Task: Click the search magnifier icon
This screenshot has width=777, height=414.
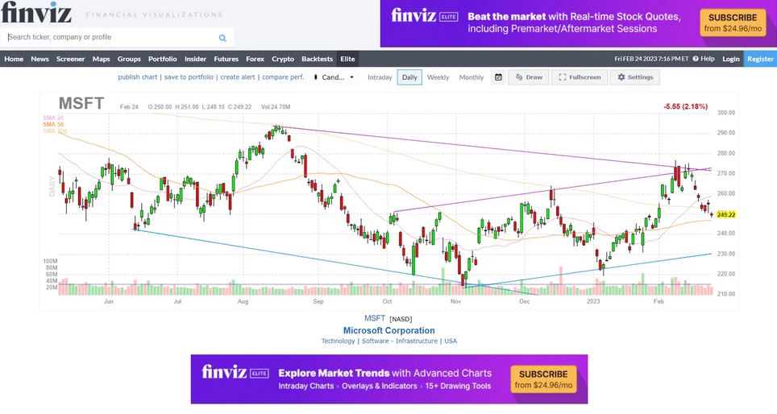Action: pos(222,38)
